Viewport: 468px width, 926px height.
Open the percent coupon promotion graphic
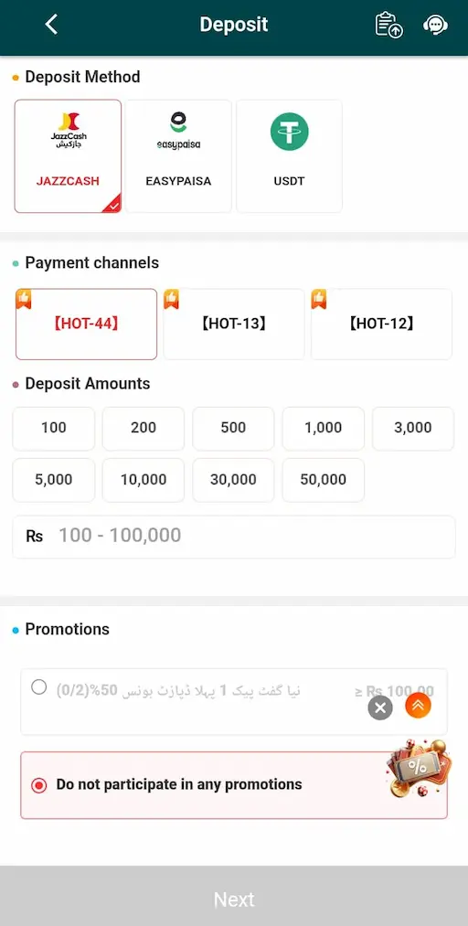[419, 769]
